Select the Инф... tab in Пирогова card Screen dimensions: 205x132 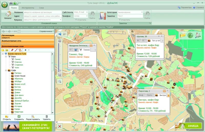142,95
